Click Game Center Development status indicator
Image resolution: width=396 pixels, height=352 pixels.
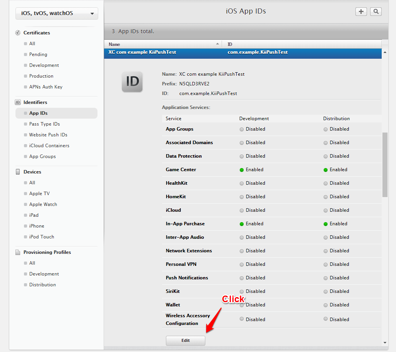(241, 170)
